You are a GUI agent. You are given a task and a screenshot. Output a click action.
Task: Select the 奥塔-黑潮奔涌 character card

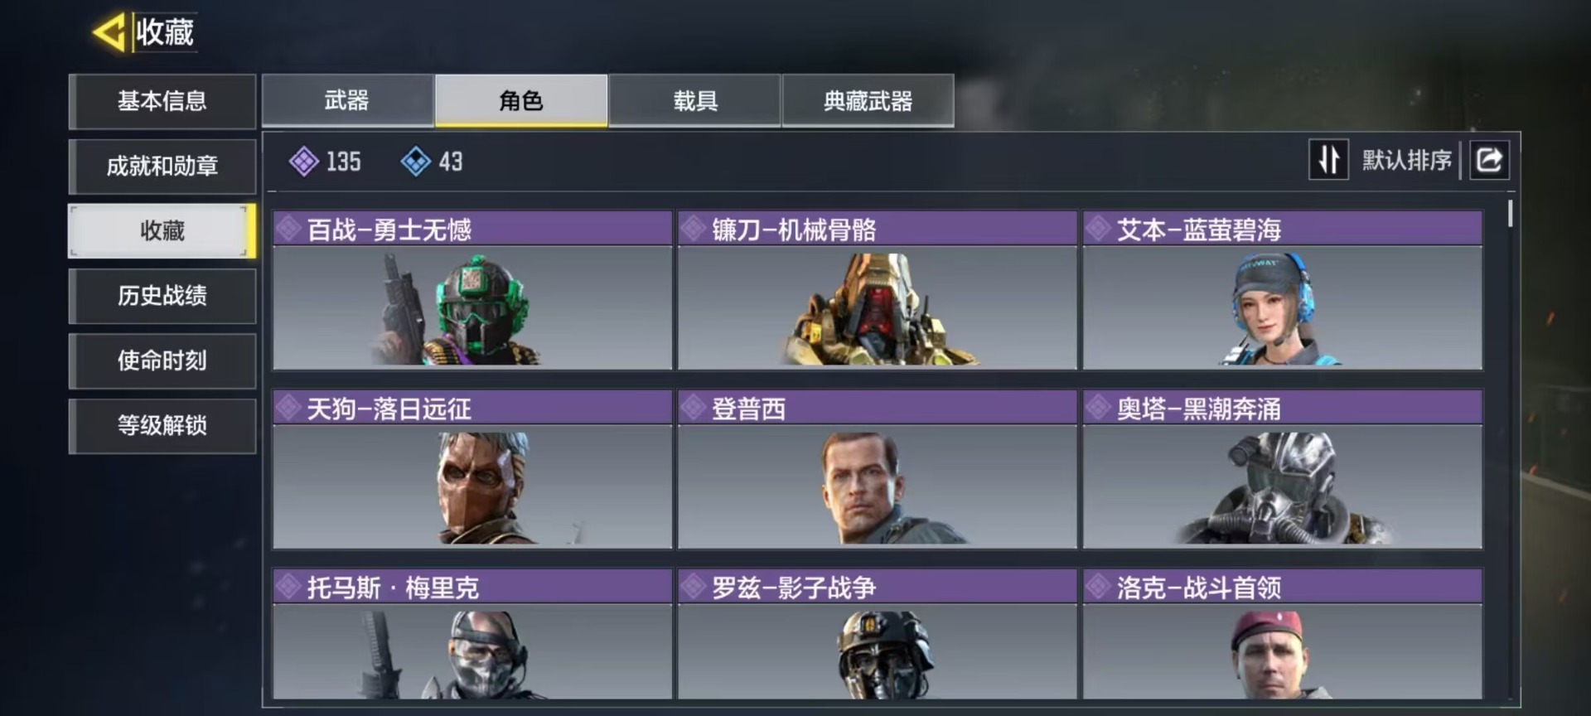(1282, 469)
